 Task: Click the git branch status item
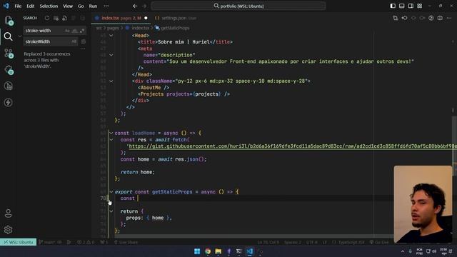[50, 242]
